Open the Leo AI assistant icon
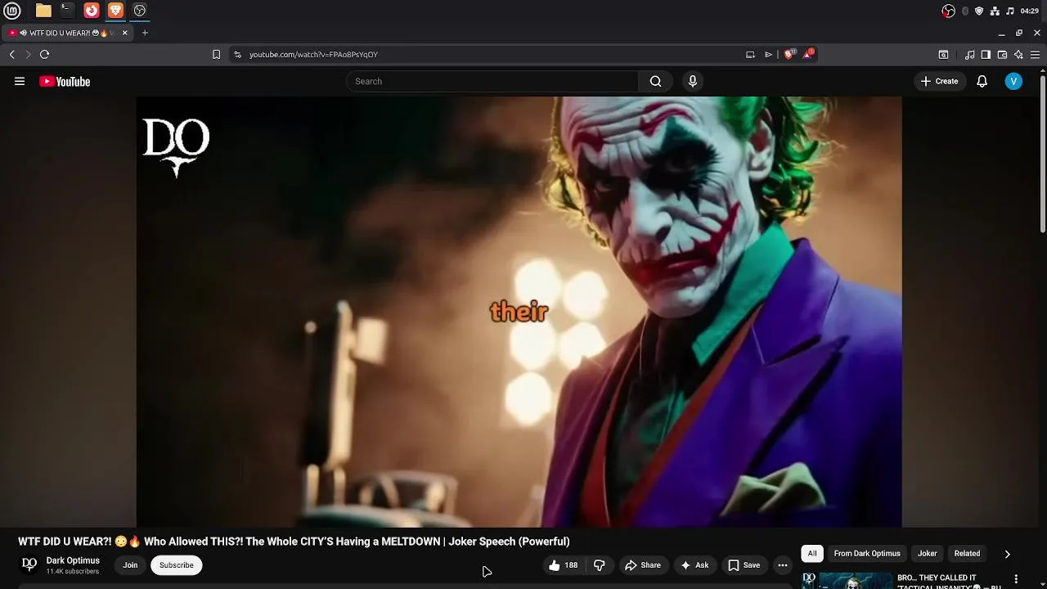1047x589 pixels. [1018, 55]
